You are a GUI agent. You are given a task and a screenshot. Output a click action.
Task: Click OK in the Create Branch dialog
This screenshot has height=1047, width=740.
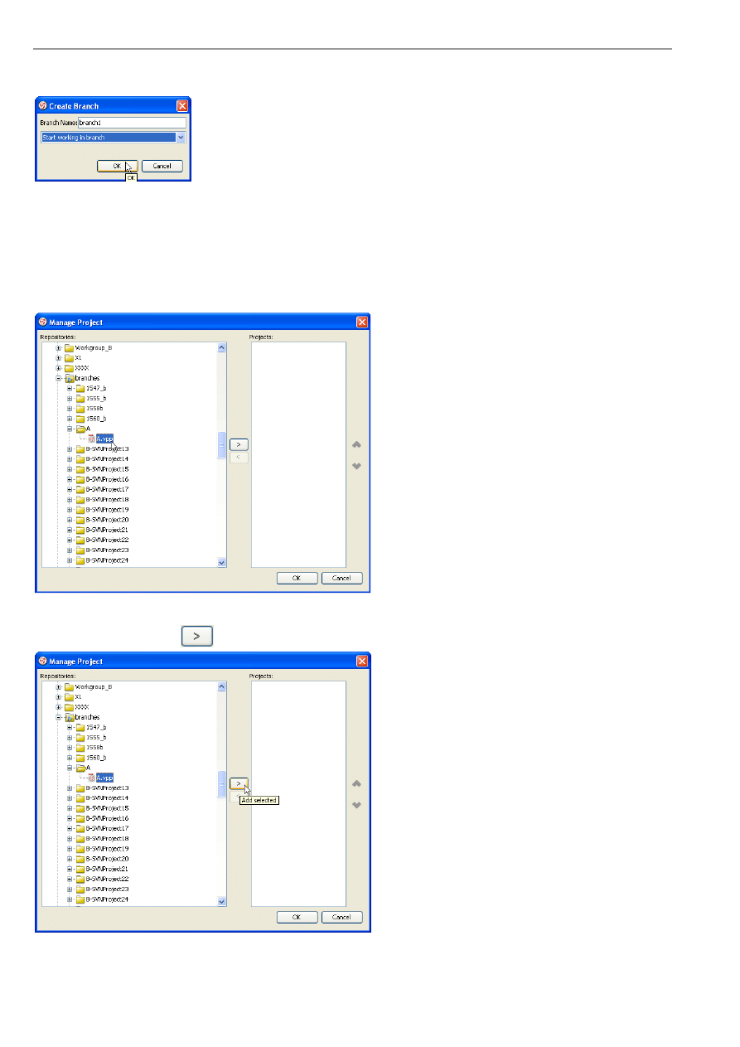pyautogui.click(x=117, y=166)
